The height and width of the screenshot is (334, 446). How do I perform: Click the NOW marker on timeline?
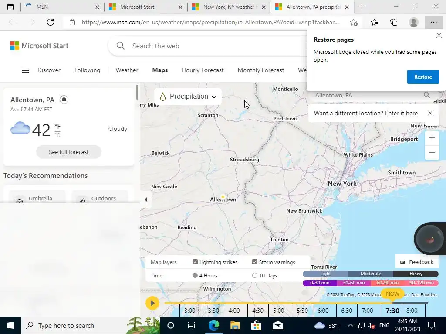pyautogui.click(x=392, y=294)
